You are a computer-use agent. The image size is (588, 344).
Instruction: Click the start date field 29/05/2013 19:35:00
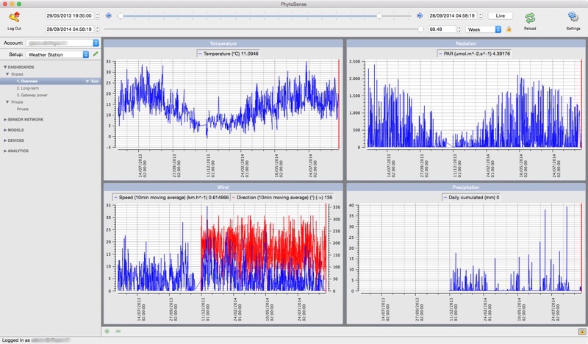tap(69, 15)
